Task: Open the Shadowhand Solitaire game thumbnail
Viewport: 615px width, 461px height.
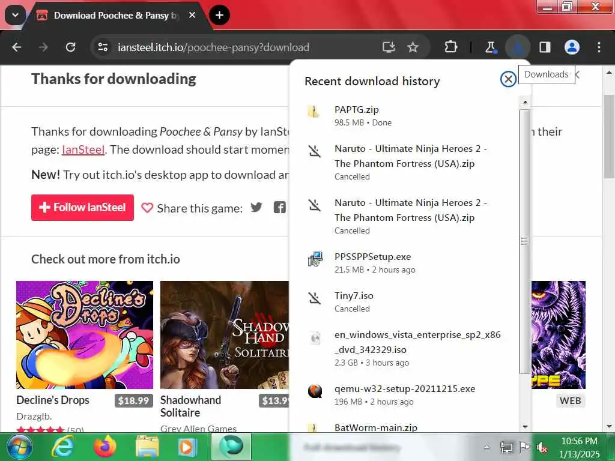Action: (225, 335)
